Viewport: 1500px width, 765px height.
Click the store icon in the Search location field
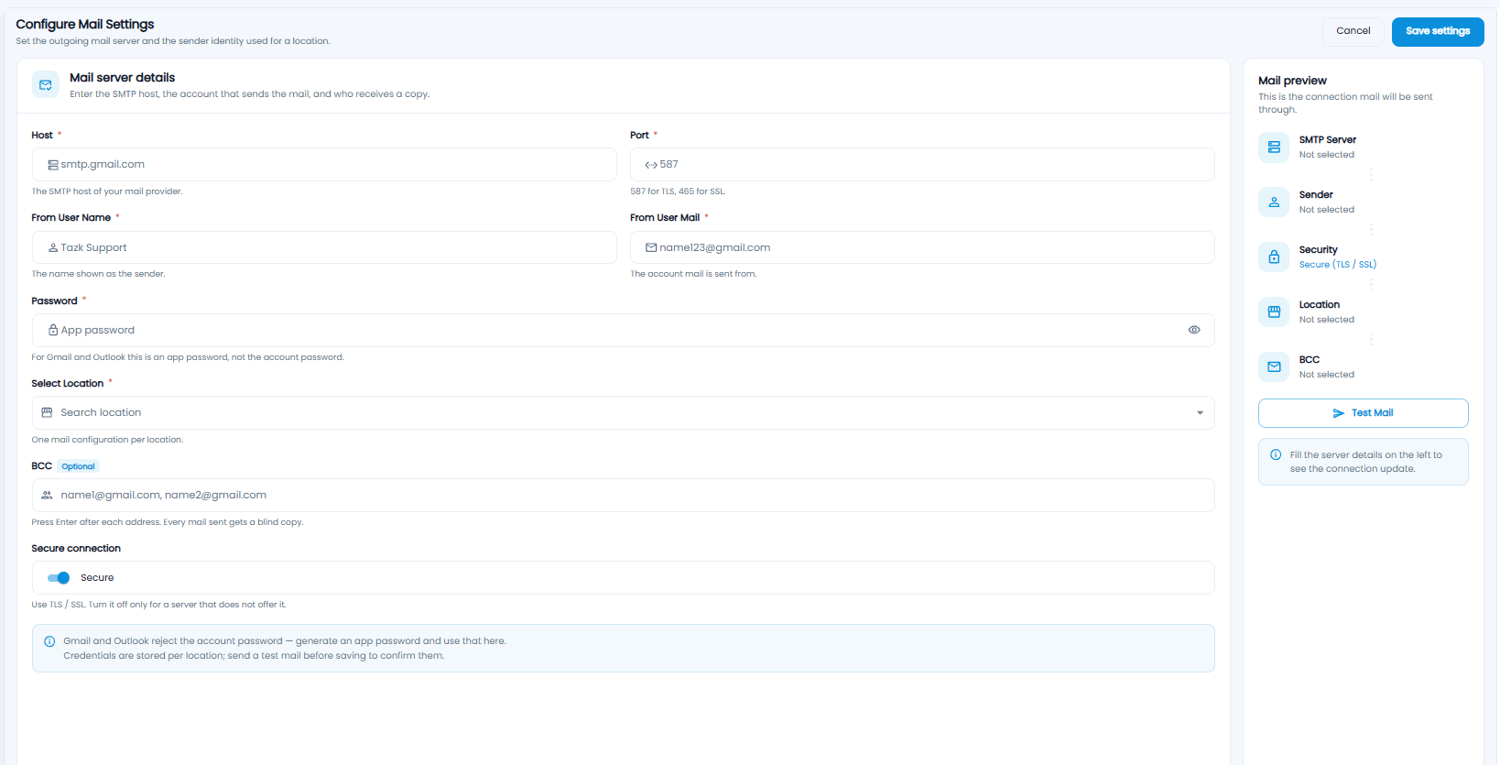[x=47, y=412]
